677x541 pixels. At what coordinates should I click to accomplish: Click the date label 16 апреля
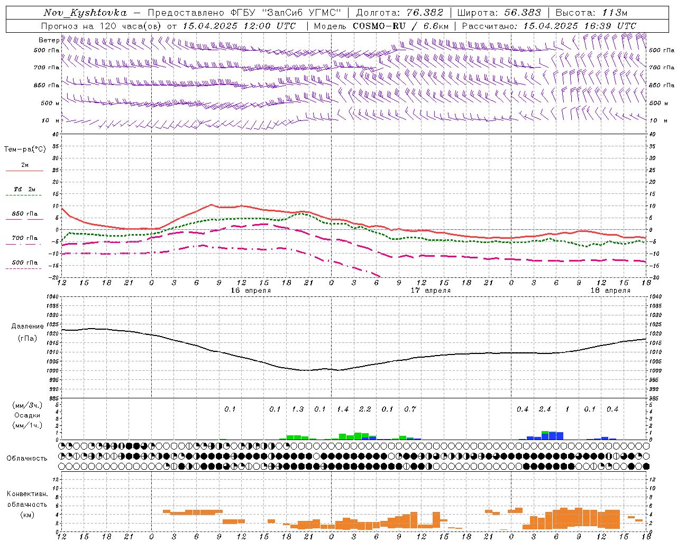[251, 291]
